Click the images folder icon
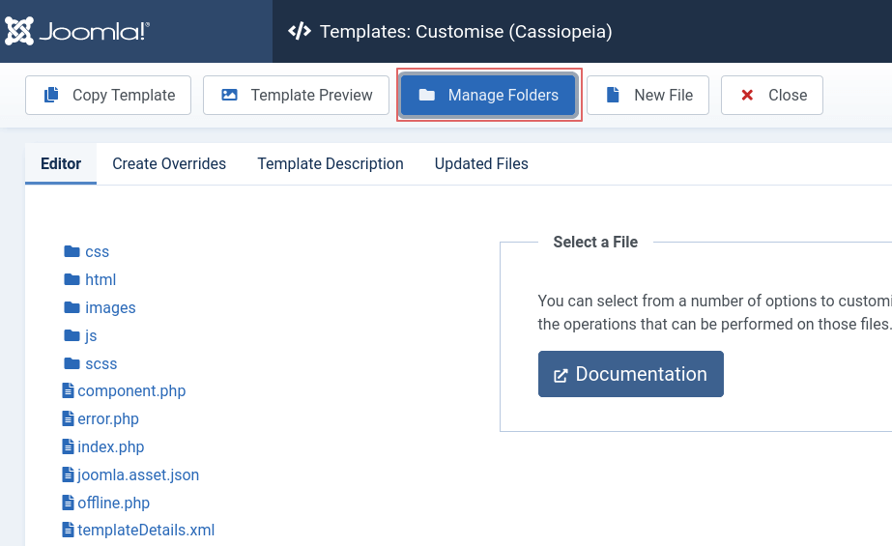Image resolution: width=892 pixels, height=546 pixels. point(72,307)
